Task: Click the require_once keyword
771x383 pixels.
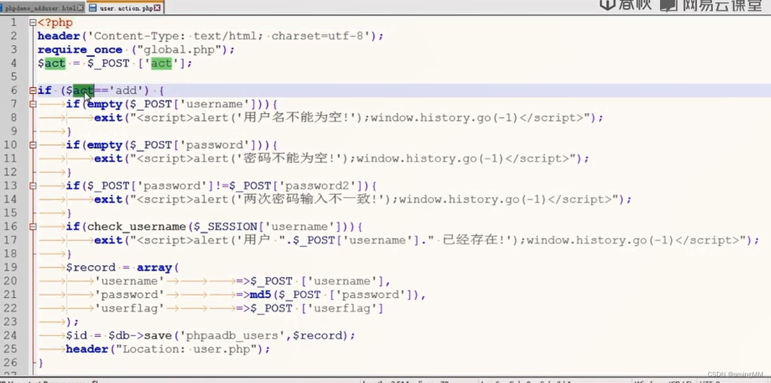Action: tap(80, 50)
